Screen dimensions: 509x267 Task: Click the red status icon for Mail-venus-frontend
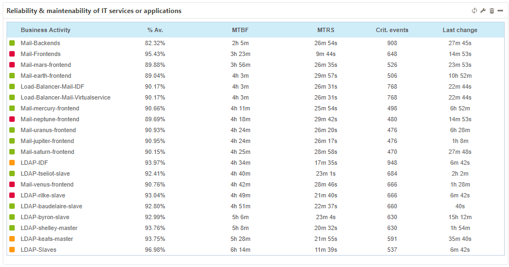(12, 184)
